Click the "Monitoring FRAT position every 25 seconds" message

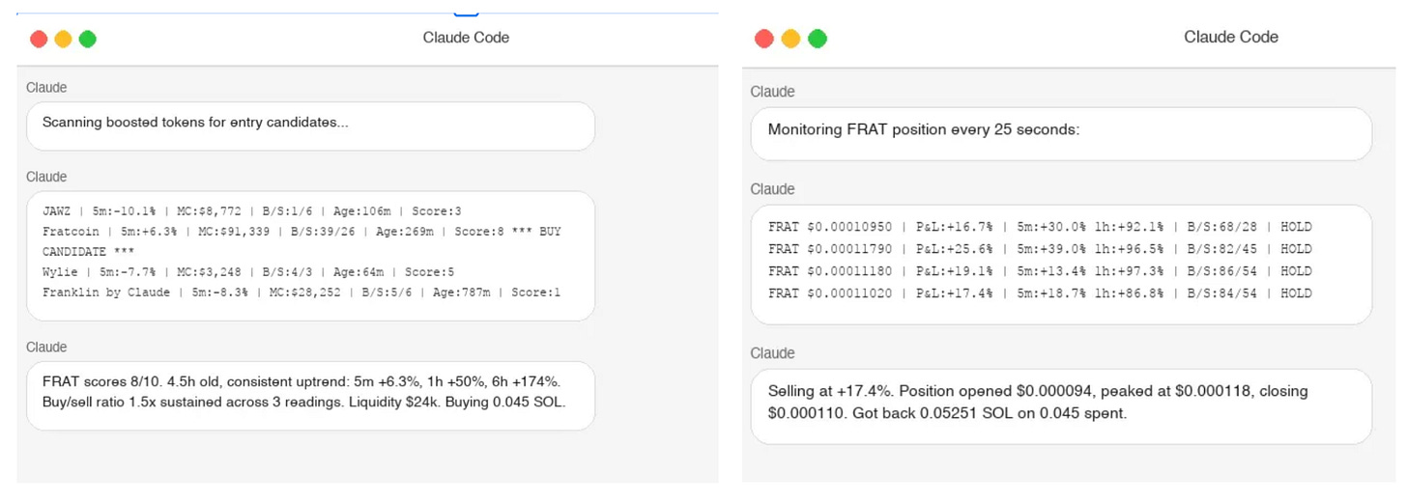click(x=923, y=129)
